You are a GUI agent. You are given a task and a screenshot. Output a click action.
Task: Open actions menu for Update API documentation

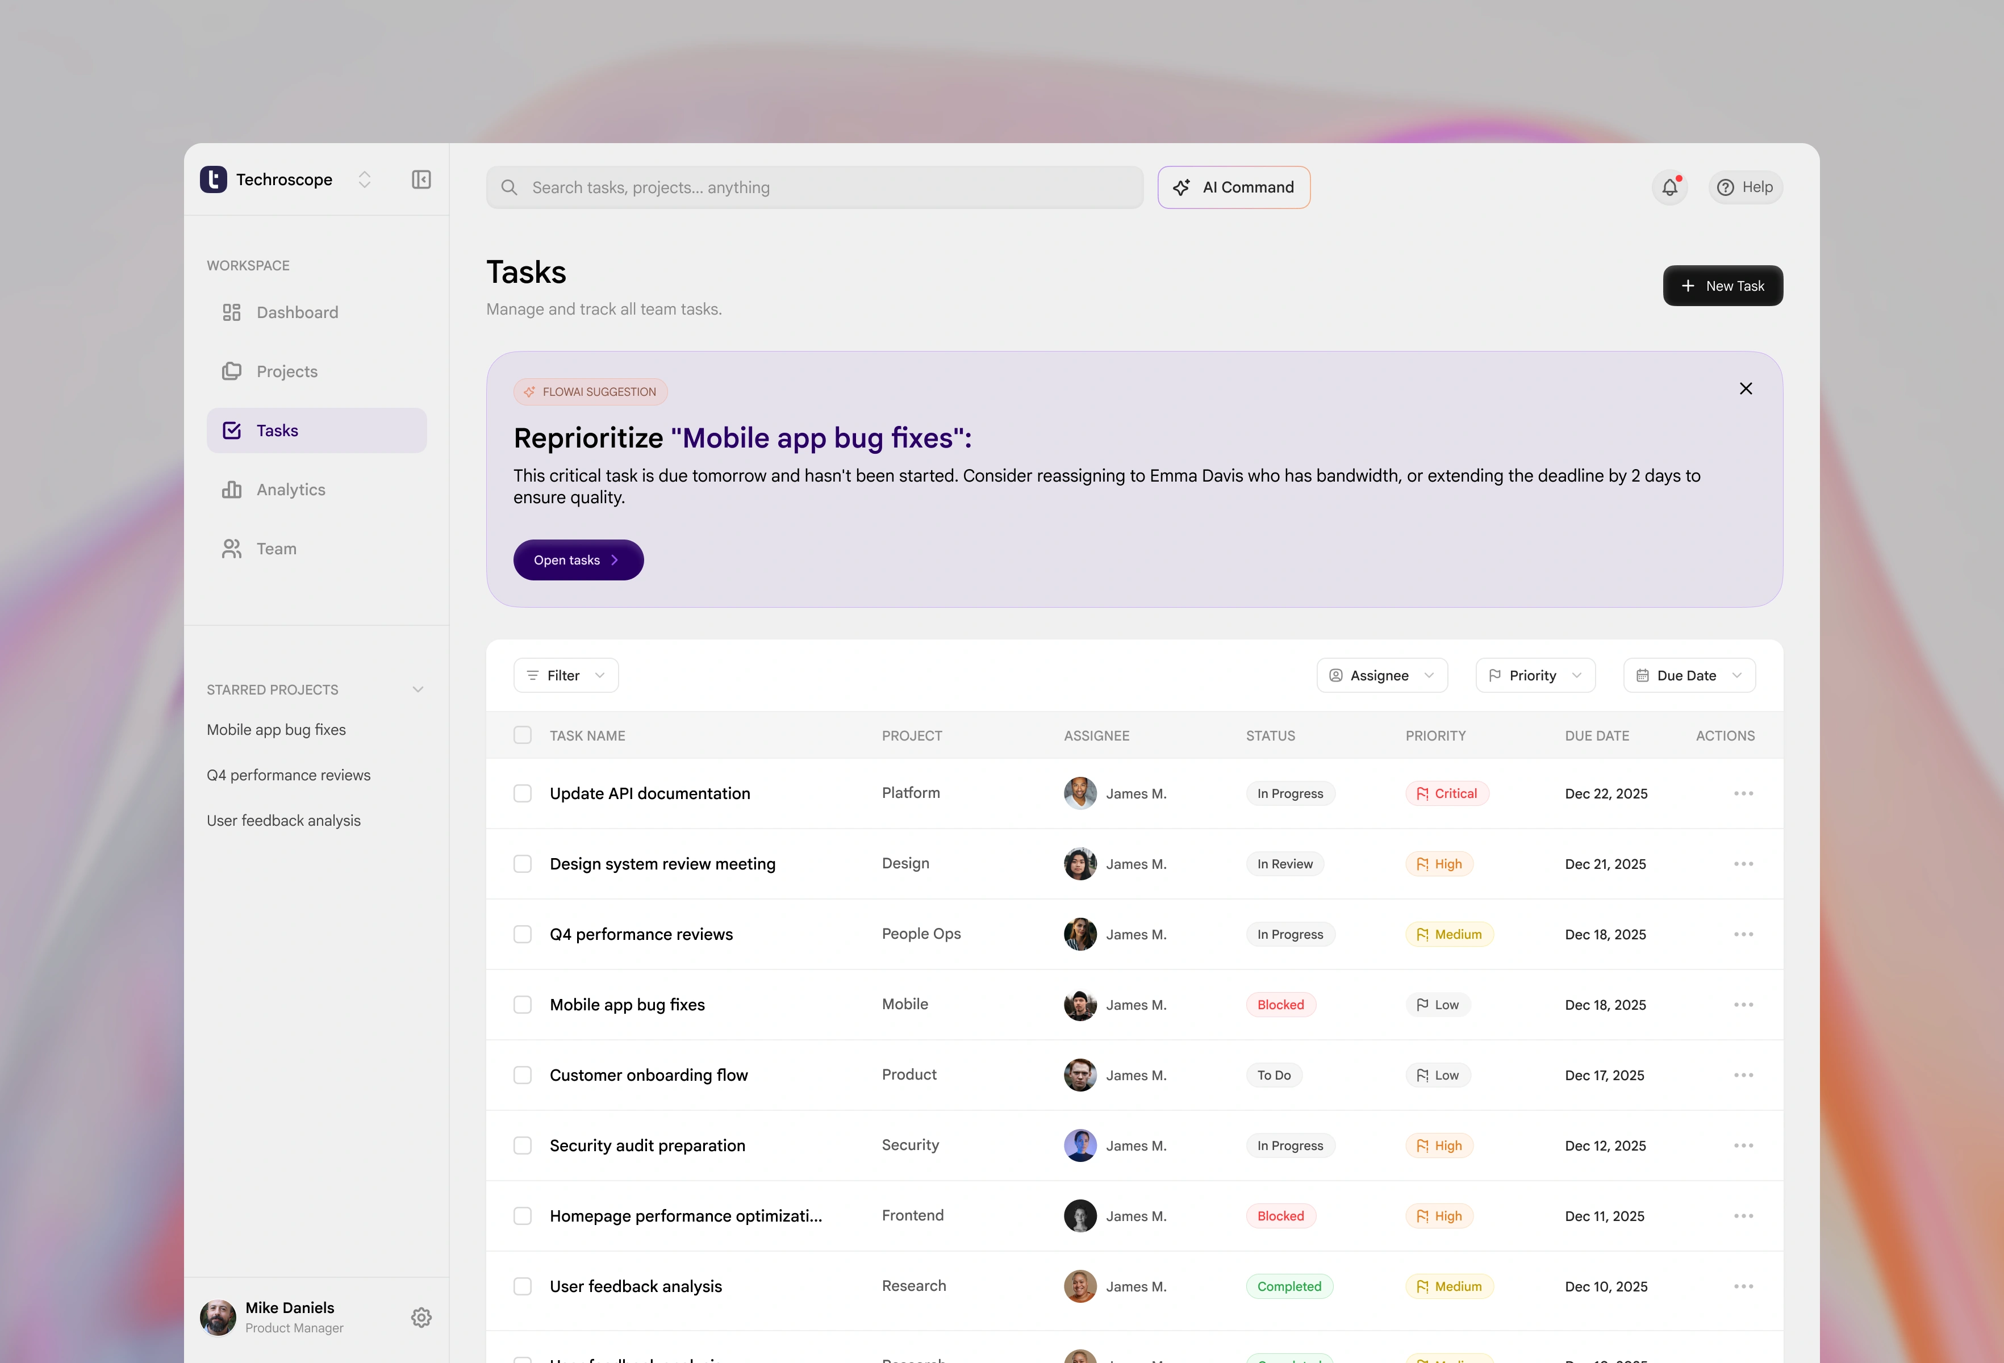tap(1743, 793)
